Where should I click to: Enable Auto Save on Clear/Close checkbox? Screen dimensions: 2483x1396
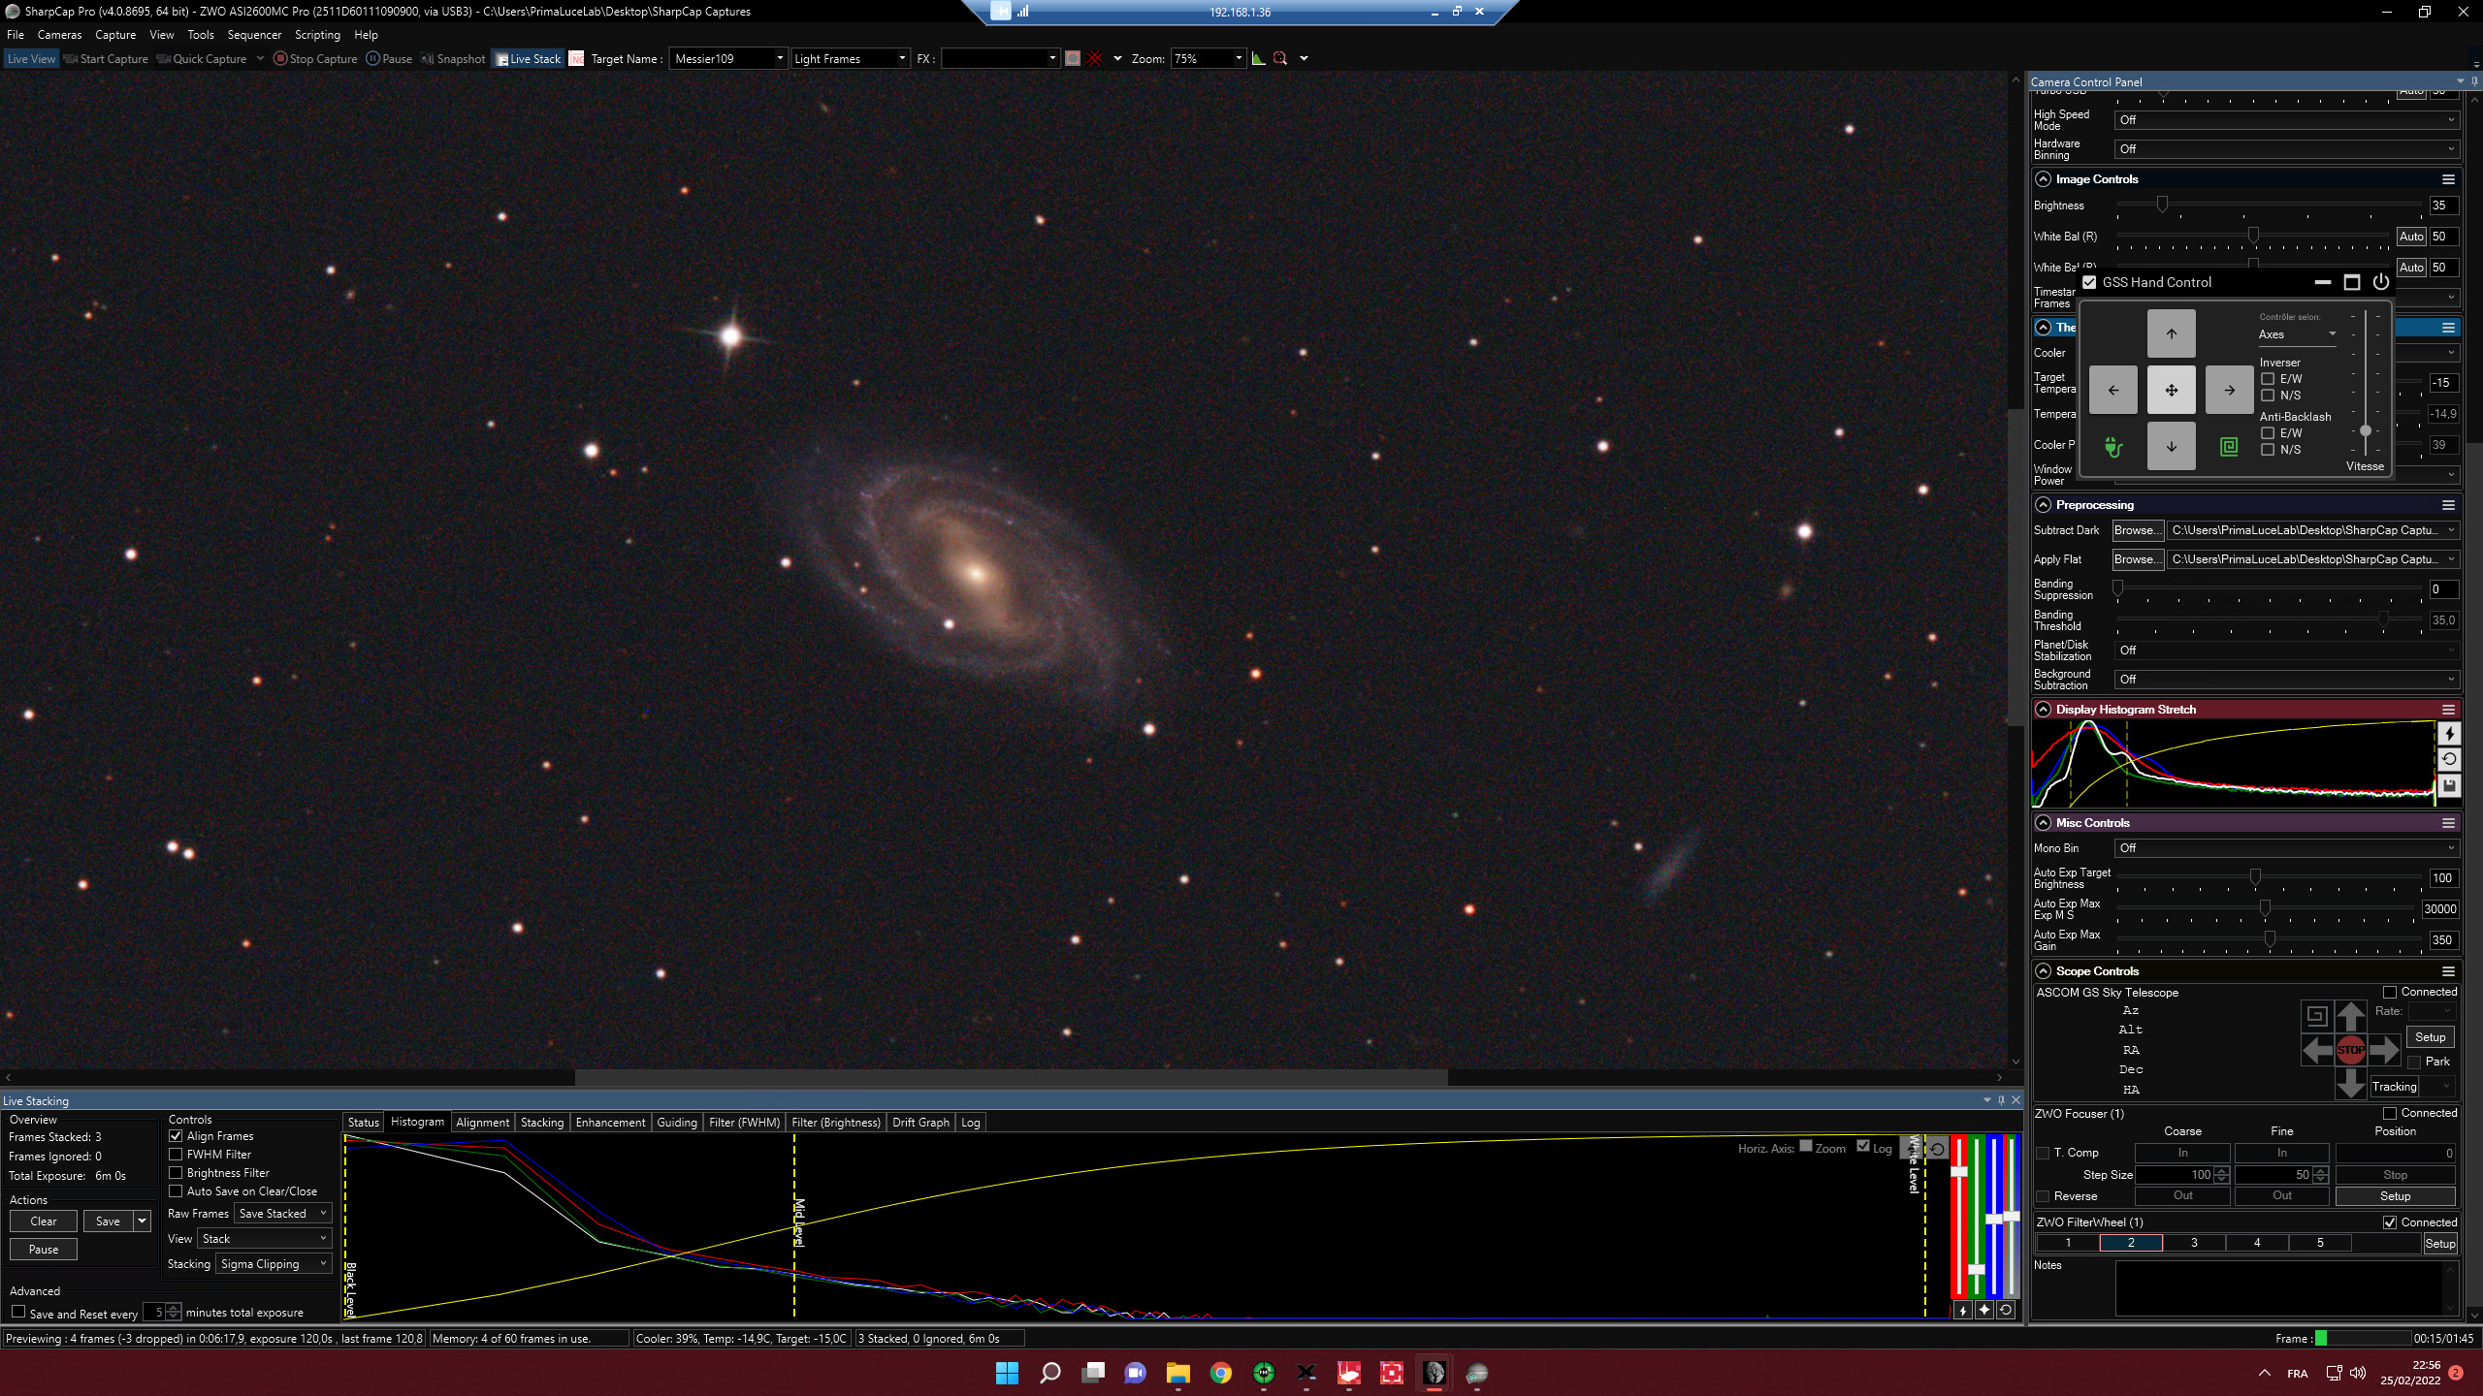click(176, 1191)
